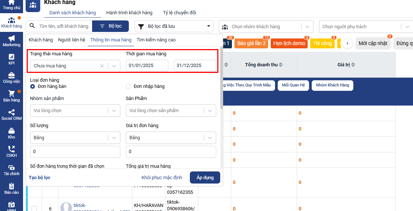Click the Áp dụng button
The image size is (413, 211).
(x=205, y=178)
